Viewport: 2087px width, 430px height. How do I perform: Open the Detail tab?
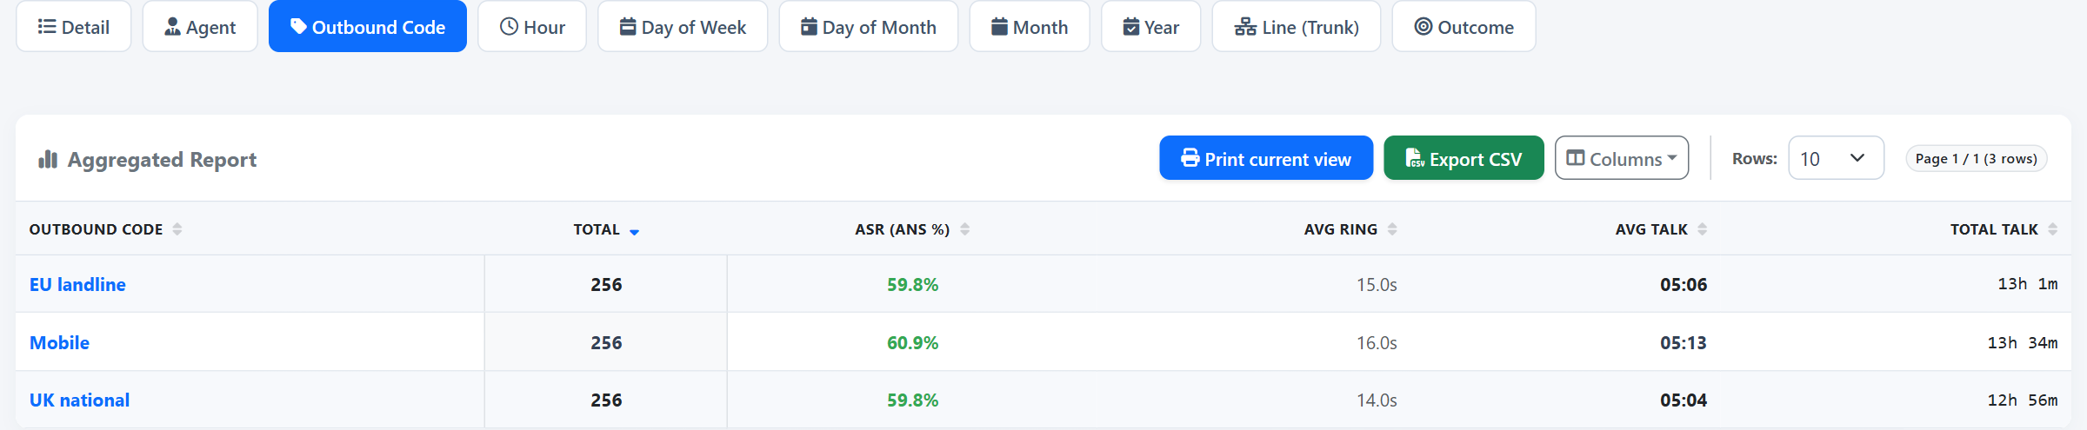(74, 27)
